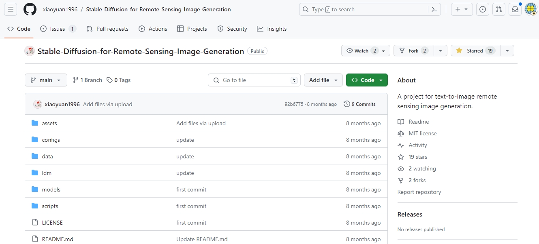Click the 2 watching link in About
The width and height of the screenshot is (539, 244).
[422, 168]
